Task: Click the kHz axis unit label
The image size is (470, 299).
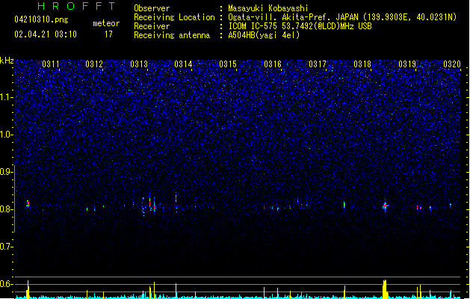Action: point(7,61)
